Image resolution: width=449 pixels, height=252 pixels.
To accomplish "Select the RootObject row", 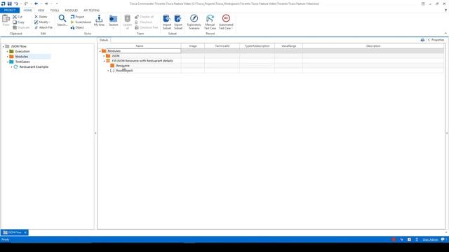I will click(124, 71).
